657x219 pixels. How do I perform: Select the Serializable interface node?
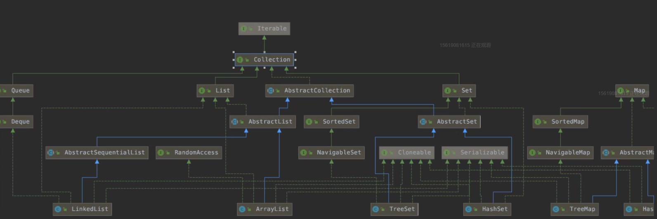[x=475, y=153]
